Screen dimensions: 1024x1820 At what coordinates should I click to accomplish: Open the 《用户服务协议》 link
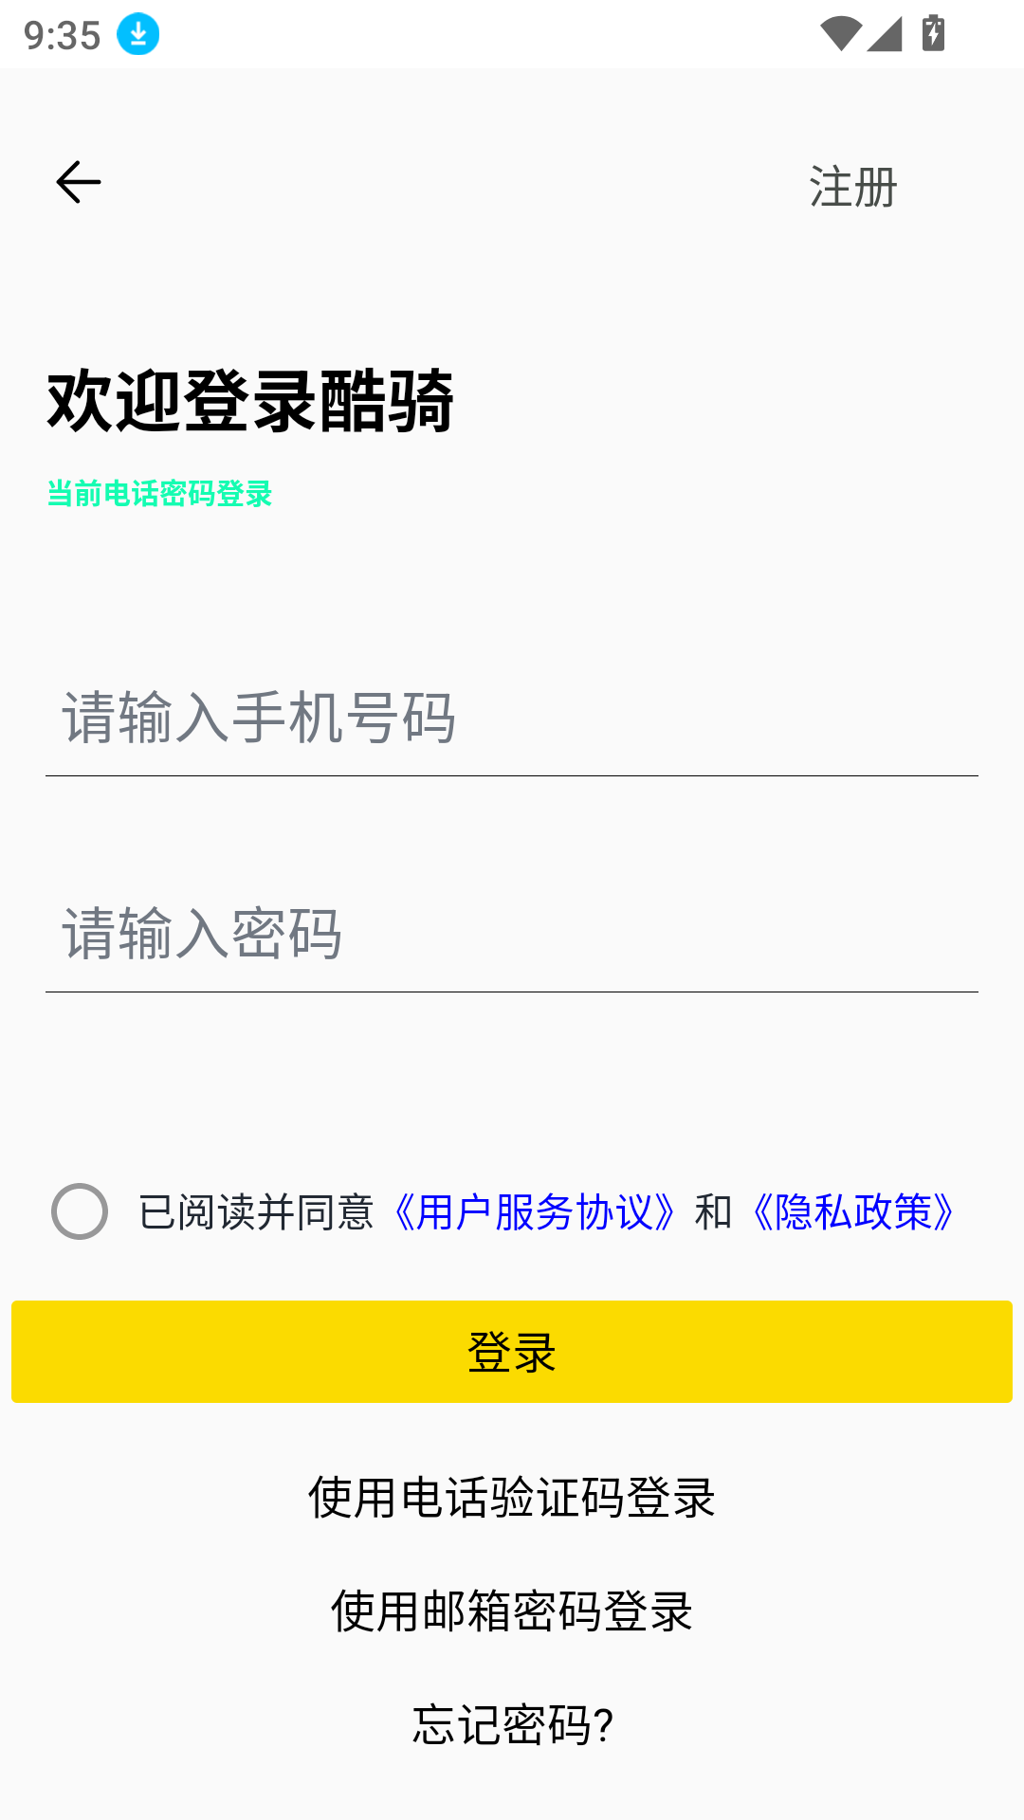click(535, 1212)
